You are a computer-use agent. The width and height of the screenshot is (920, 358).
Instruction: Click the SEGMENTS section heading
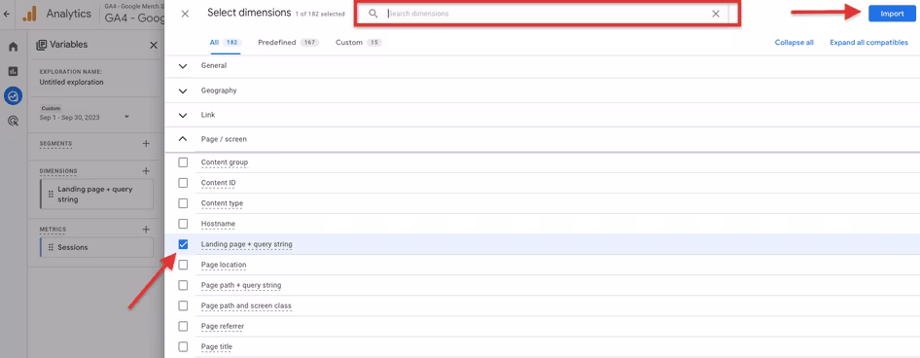coord(55,143)
